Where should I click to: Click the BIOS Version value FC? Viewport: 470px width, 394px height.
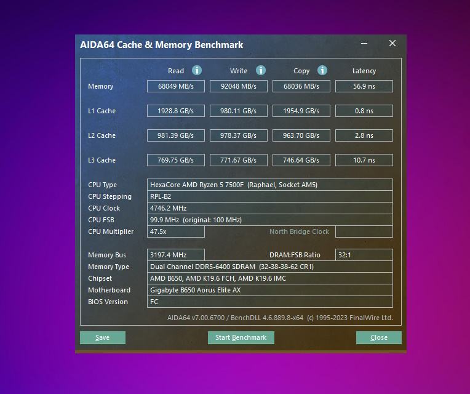tap(270, 302)
